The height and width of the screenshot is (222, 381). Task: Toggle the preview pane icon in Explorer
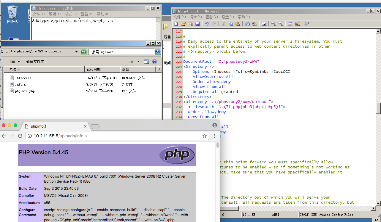[146, 62]
